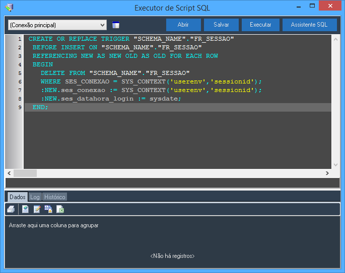Screen dimensions: 345x273
Task: Click the app icon in title bar
Action: 9,8
